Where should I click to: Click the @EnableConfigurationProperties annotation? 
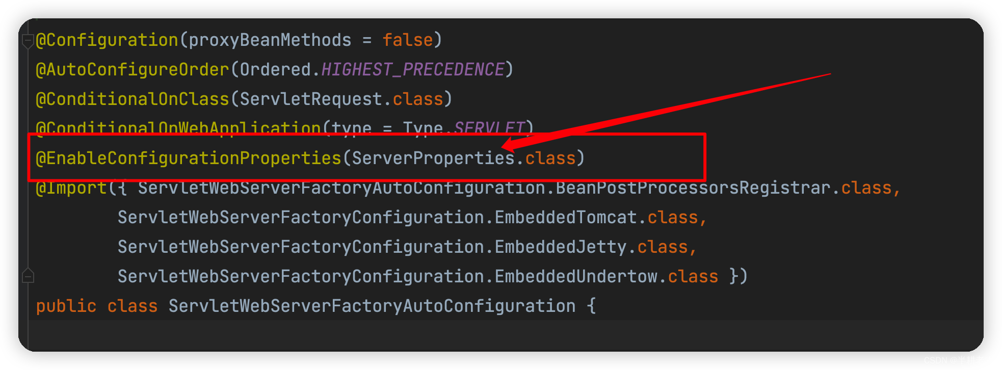pos(189,158)
